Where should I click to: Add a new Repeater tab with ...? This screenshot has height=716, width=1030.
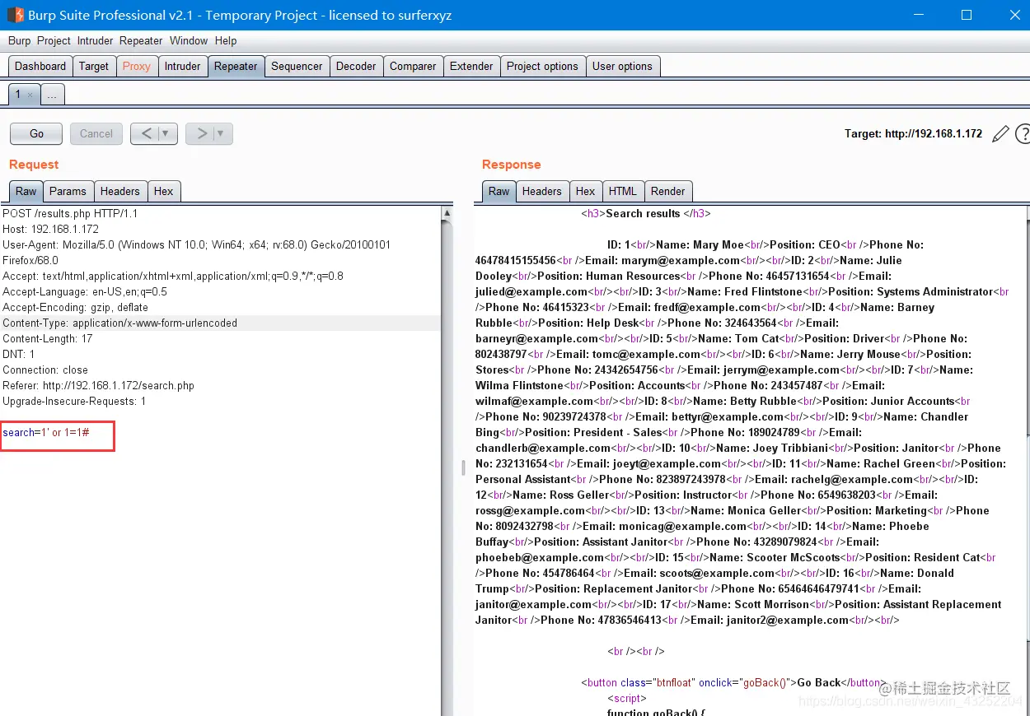coord(52,95)
